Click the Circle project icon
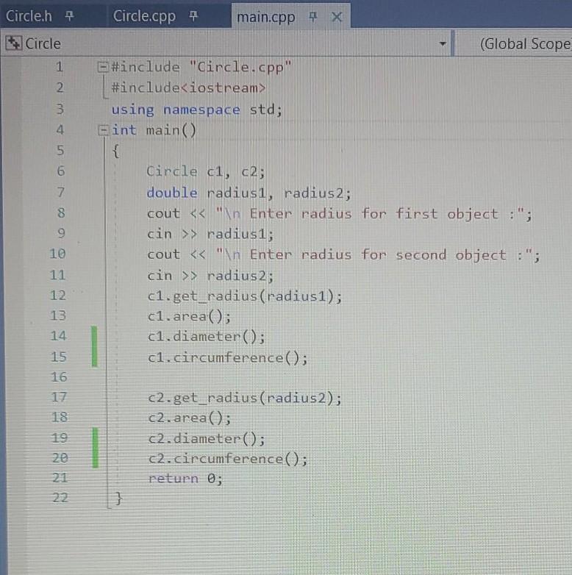 pyautogui.click(x=14, y=43)
